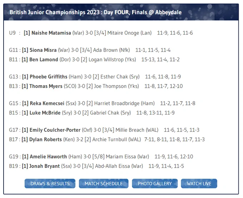Screen dimensions: 243x198
Task: Click the Watch Live button
Action: click(199, 184)
